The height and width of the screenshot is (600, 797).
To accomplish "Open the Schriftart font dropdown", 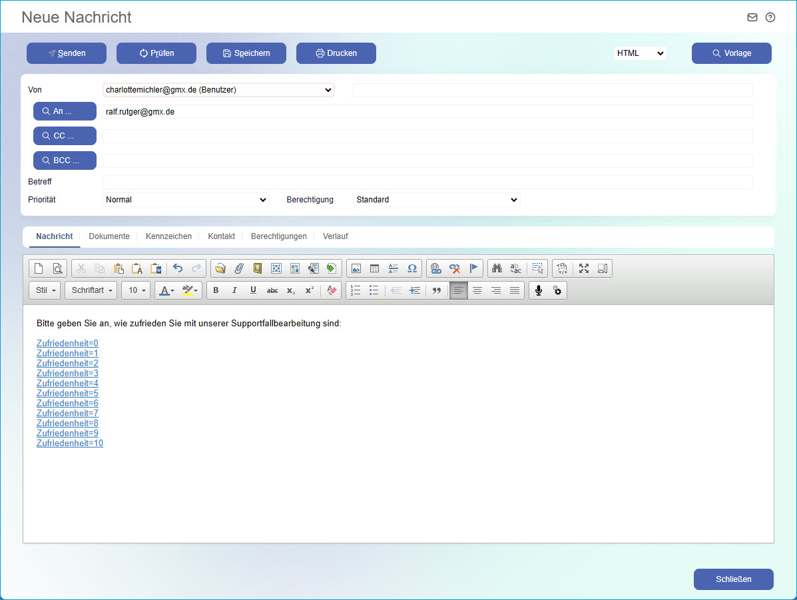I will [91, 290].
